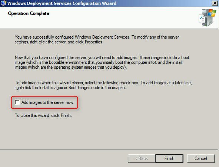Screen dimensions: 219x167
Task: Click the server tower graphic in the header
Action: point(207,18)
